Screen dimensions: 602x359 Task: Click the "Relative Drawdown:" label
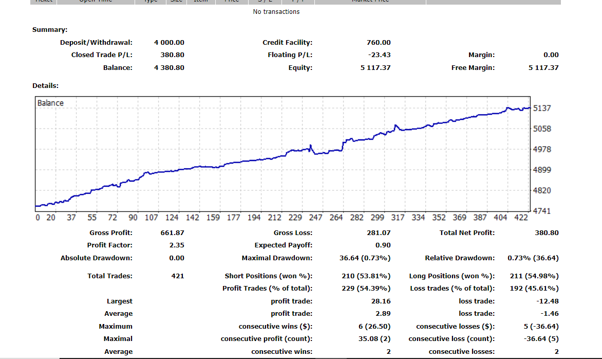pyautogui.click(x=460, y=258)
